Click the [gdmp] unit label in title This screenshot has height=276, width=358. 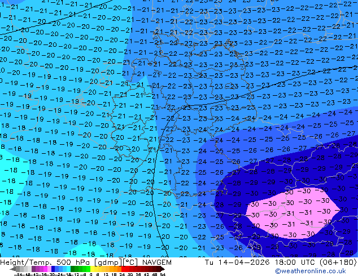tap(108, 262)
